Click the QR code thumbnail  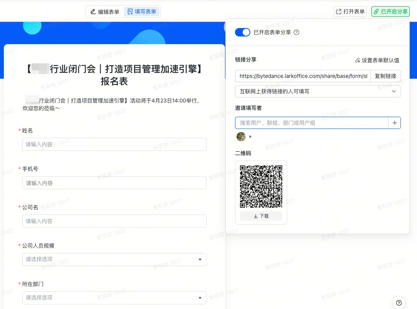261,186
